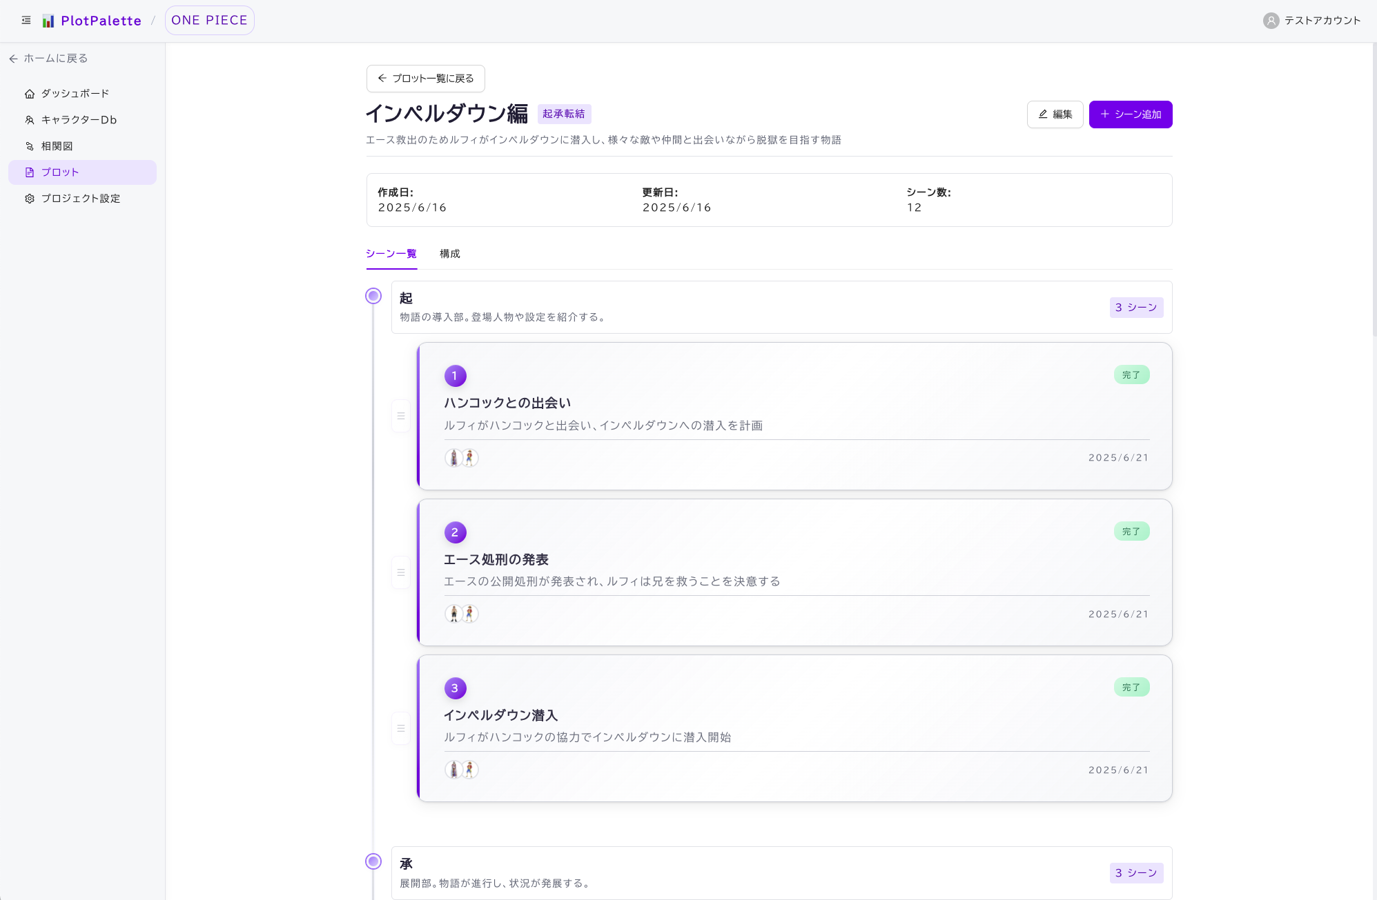Click drag handle of エース処刑の発表 scene
This screenshot has width=1377, height=900.
pos(401,572)
